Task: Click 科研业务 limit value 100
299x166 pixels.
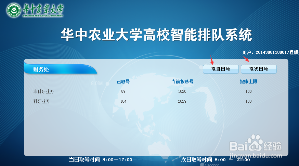Action: click(248, 102)
